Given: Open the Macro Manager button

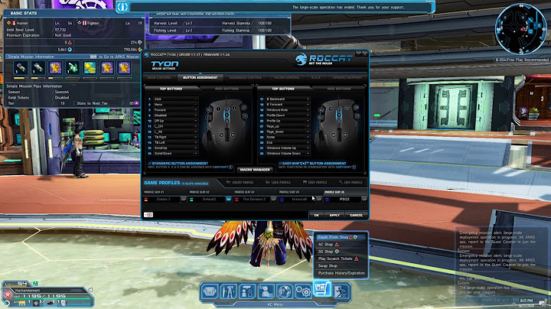Looking at the screenshot, I should click(x=255, y=170).
